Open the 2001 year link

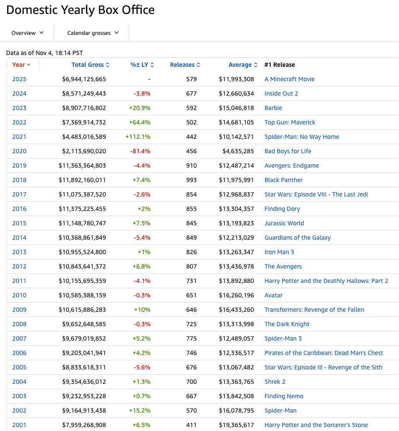[x=19, y=425]
